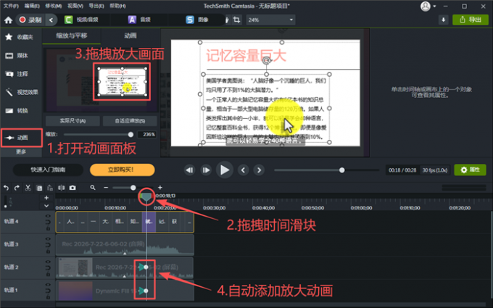Step back one frame
Viewport: 493px width, 308px height.
tap(189, 170)
